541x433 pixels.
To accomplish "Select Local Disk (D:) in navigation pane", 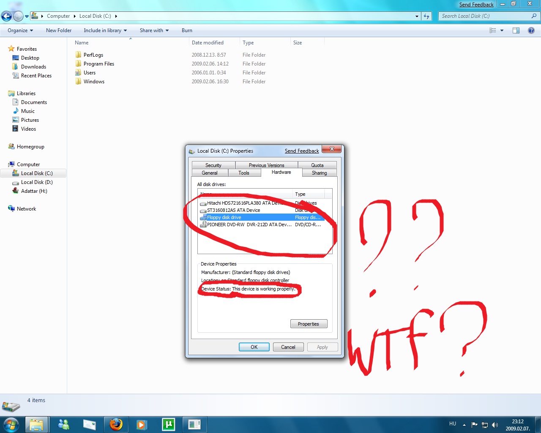I will [x=37, y=182].
